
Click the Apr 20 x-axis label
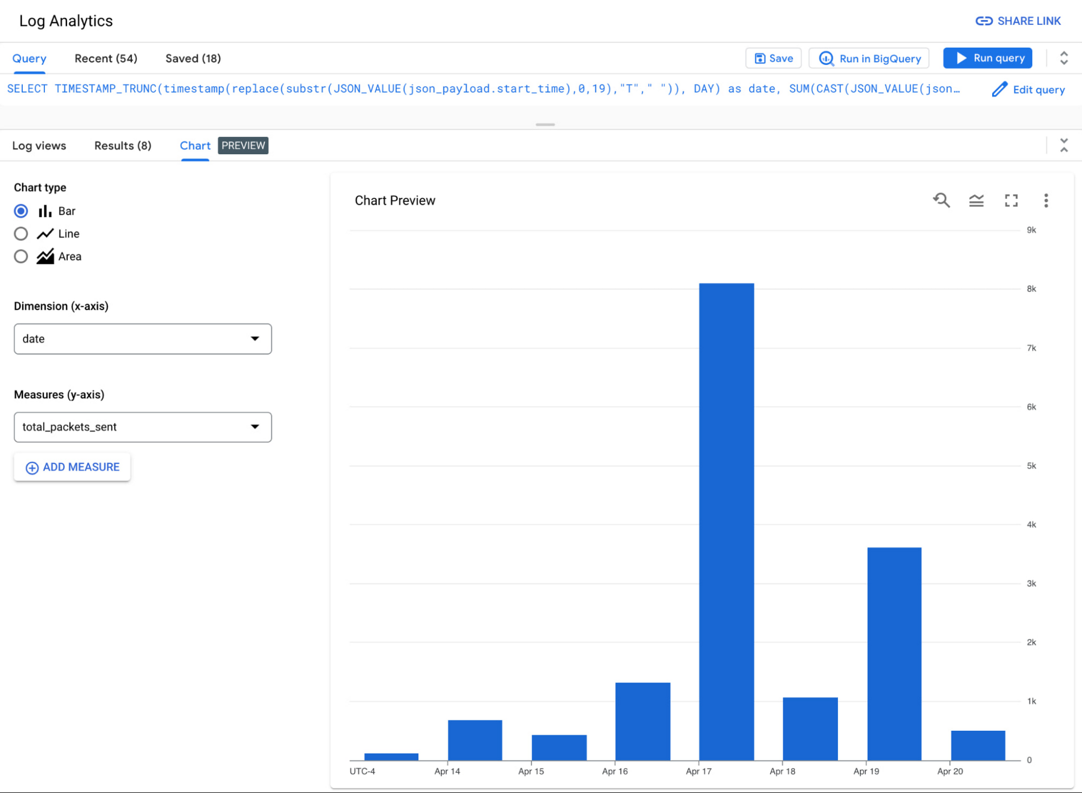coord(950,771)
